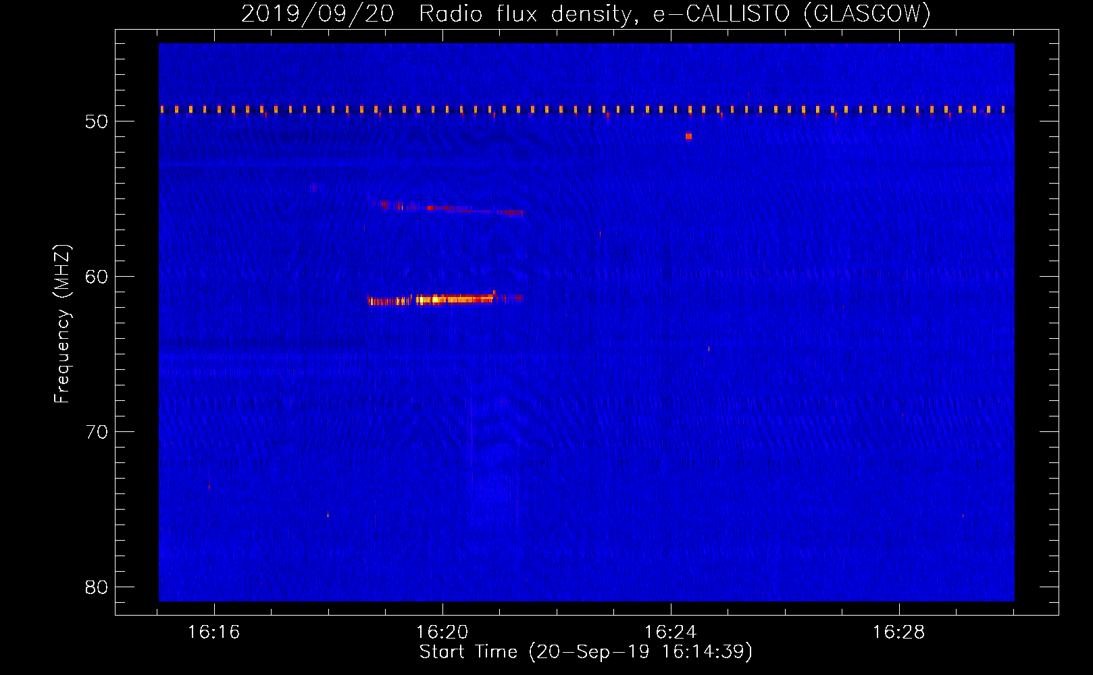Select the 80 frequency tick label
The width and height of the screenshot is (1093, 675).
[x=97, y=587]
